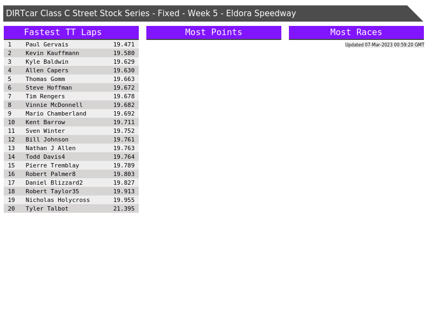Image resolution: width=432 pixels, height=324 pixels.
Task: Open Kevin Kauffmann's entry
Action: pyautogui.click(x=52, y=53)
